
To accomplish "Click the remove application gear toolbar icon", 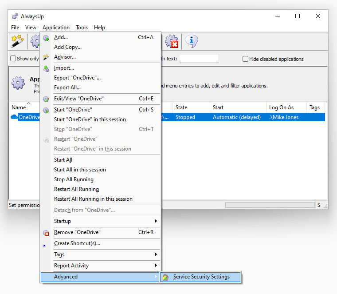I will (172, 41).
